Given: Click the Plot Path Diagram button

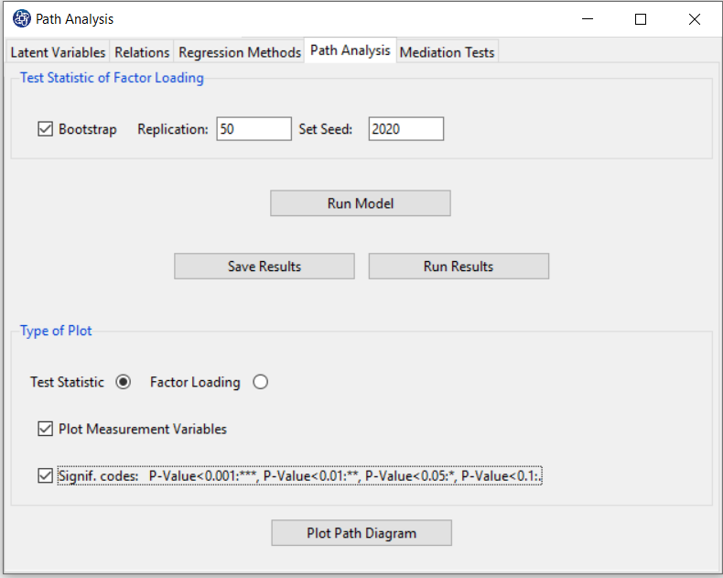Looking at the screenshot, I should click(x=361, y=533).
